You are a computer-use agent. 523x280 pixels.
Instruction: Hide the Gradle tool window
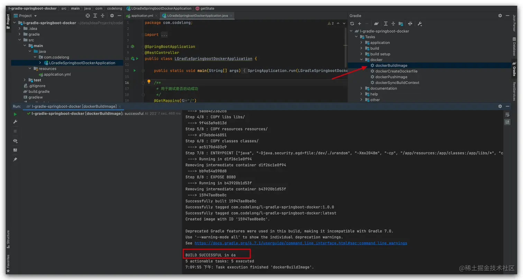click(x=508, y=16)
